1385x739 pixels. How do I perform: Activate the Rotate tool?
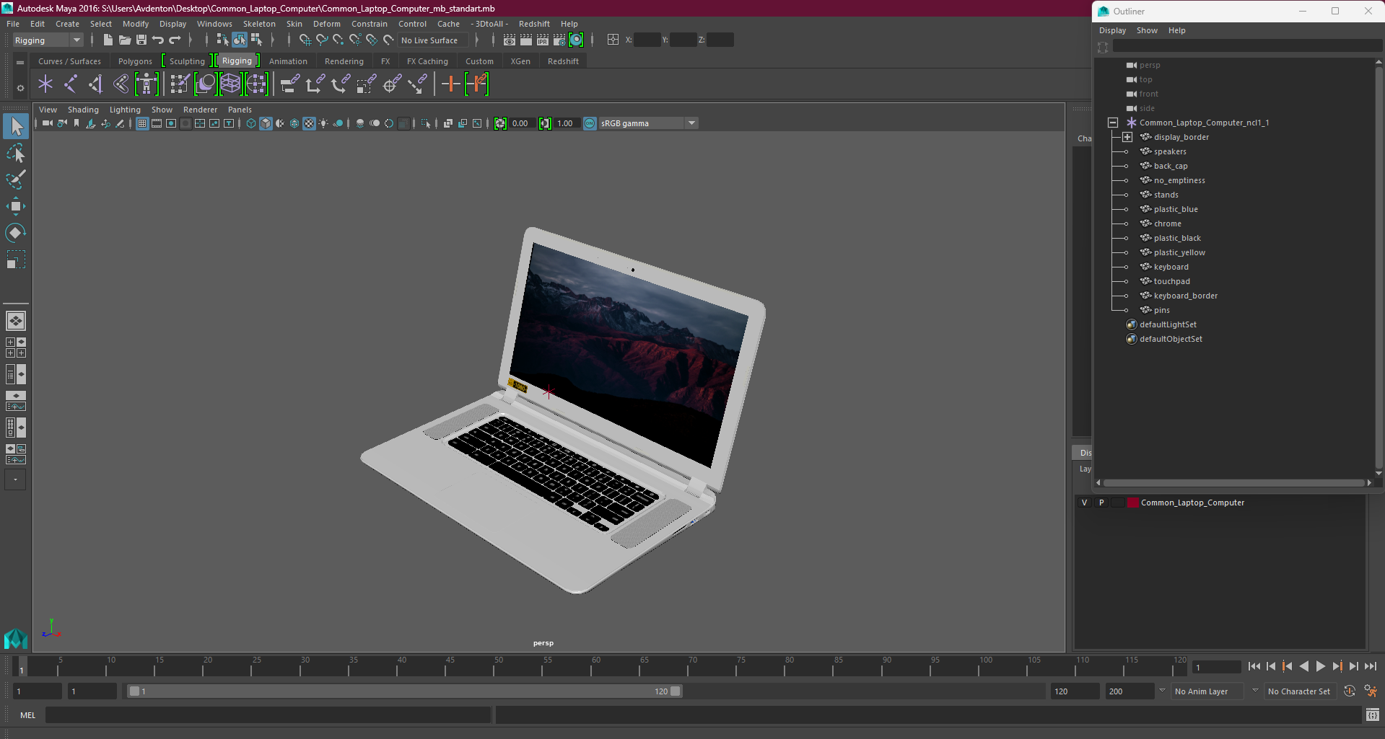point(16,232)
